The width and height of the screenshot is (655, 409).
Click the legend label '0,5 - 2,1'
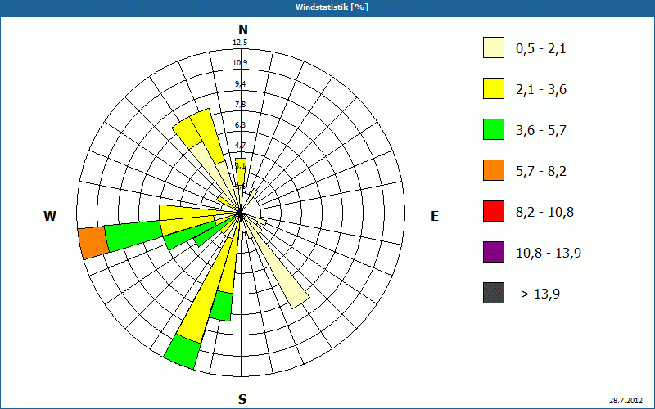click(541, 49)
